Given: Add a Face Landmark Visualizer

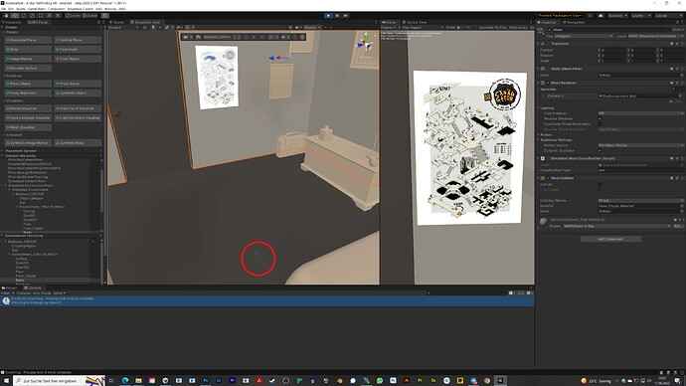Looking at the screenshot, I should (x=29, y=117).
